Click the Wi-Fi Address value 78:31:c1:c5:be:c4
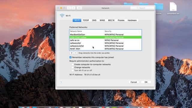 click(92, 75)
